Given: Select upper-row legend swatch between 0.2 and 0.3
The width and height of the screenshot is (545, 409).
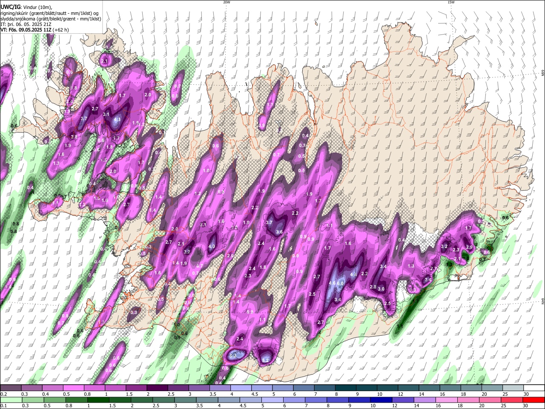Looking at the screenshot, I should point(10,388).
